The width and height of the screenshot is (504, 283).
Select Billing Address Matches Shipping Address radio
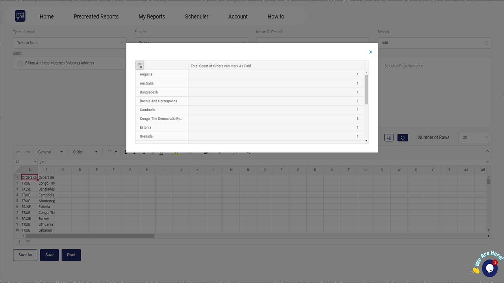pos(20,64)
